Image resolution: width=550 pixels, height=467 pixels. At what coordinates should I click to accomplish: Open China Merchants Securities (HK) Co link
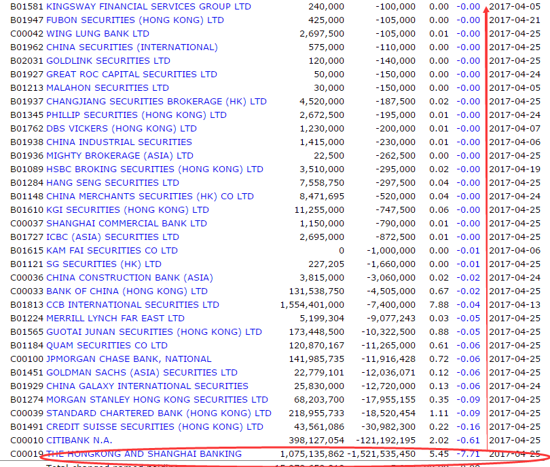pyautogui.click(x=150, y=197)
